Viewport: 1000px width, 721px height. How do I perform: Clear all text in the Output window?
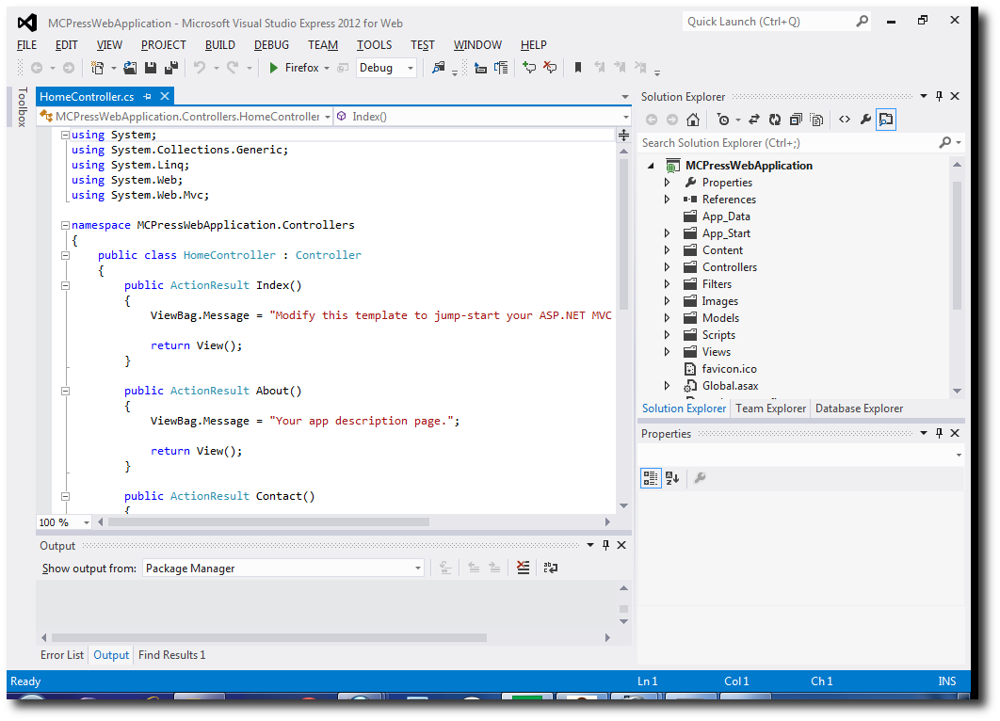click(523, 568)
